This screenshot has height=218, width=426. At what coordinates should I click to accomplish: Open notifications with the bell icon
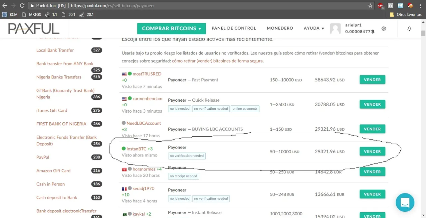(409, 29)
